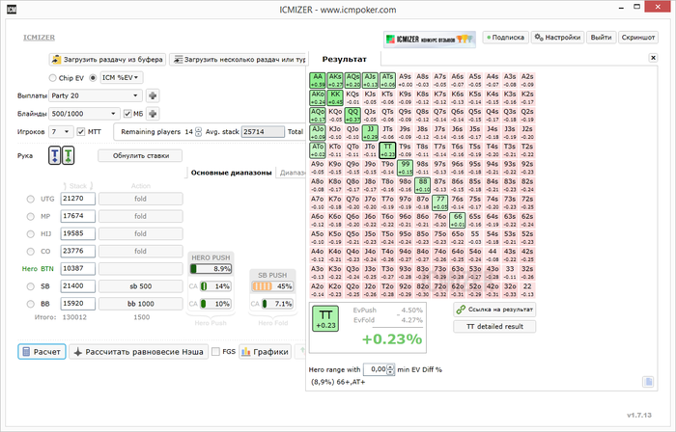Select the KK cell in hand matrix
Image resolution: width=676 pixels, height=432 pixels.
[335, 97]
